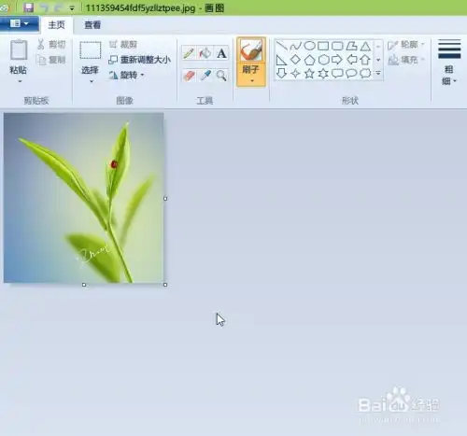467x436 pixels.
Task: Choose the Left arrow shape
Action: coord(351,60)
